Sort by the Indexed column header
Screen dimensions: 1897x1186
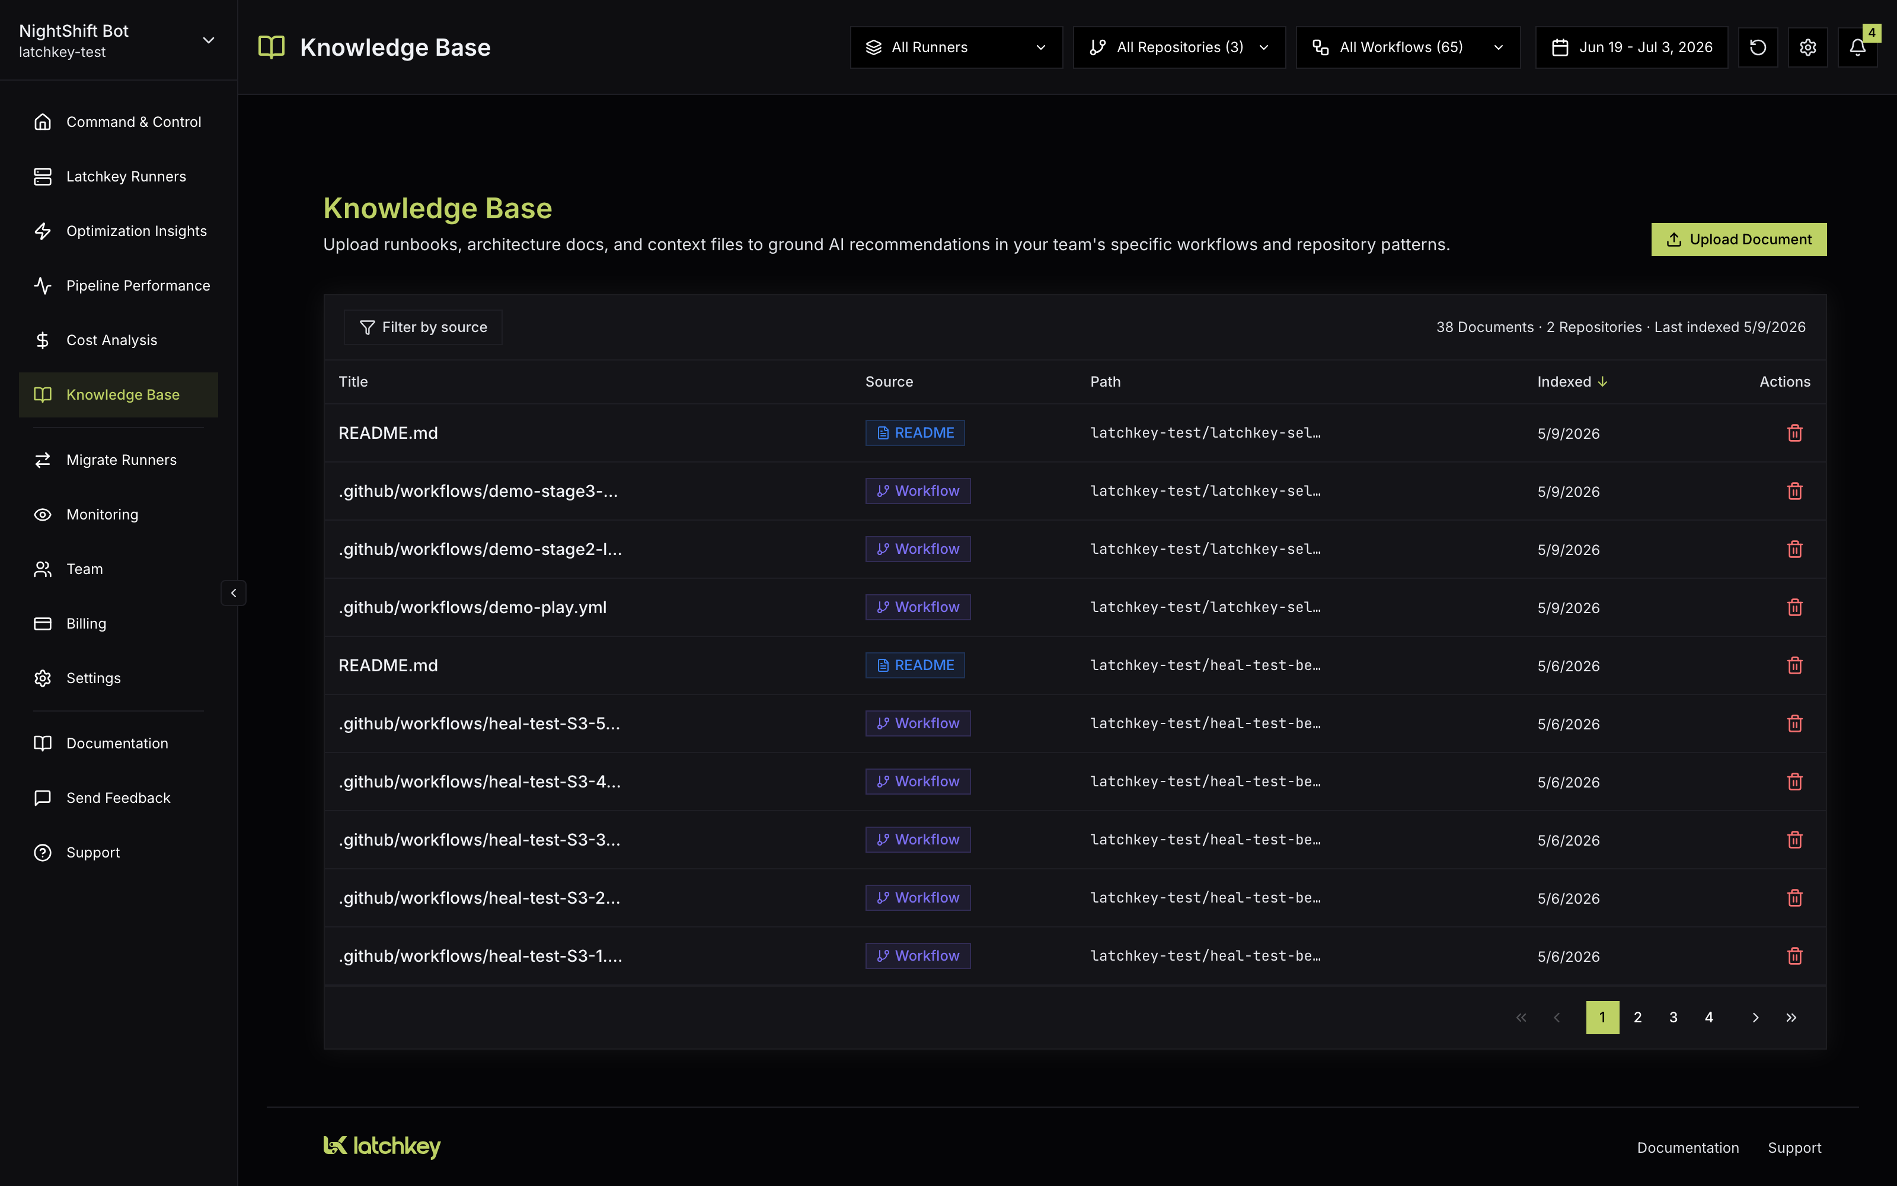click(x=1572, y=381)
